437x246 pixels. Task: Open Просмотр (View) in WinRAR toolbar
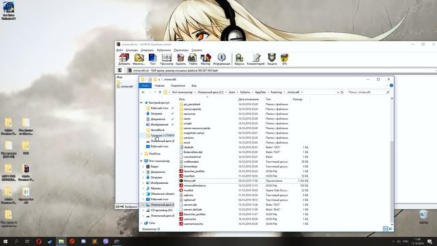click(167, 59)
